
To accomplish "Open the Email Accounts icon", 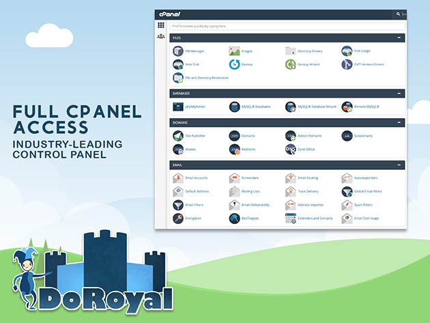I will click(x=178, y=178).
